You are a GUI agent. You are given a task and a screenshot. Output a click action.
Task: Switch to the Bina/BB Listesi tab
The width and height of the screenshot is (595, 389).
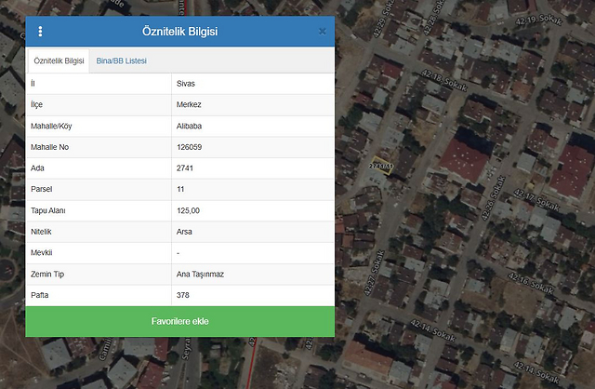click(x=121, y=60)
